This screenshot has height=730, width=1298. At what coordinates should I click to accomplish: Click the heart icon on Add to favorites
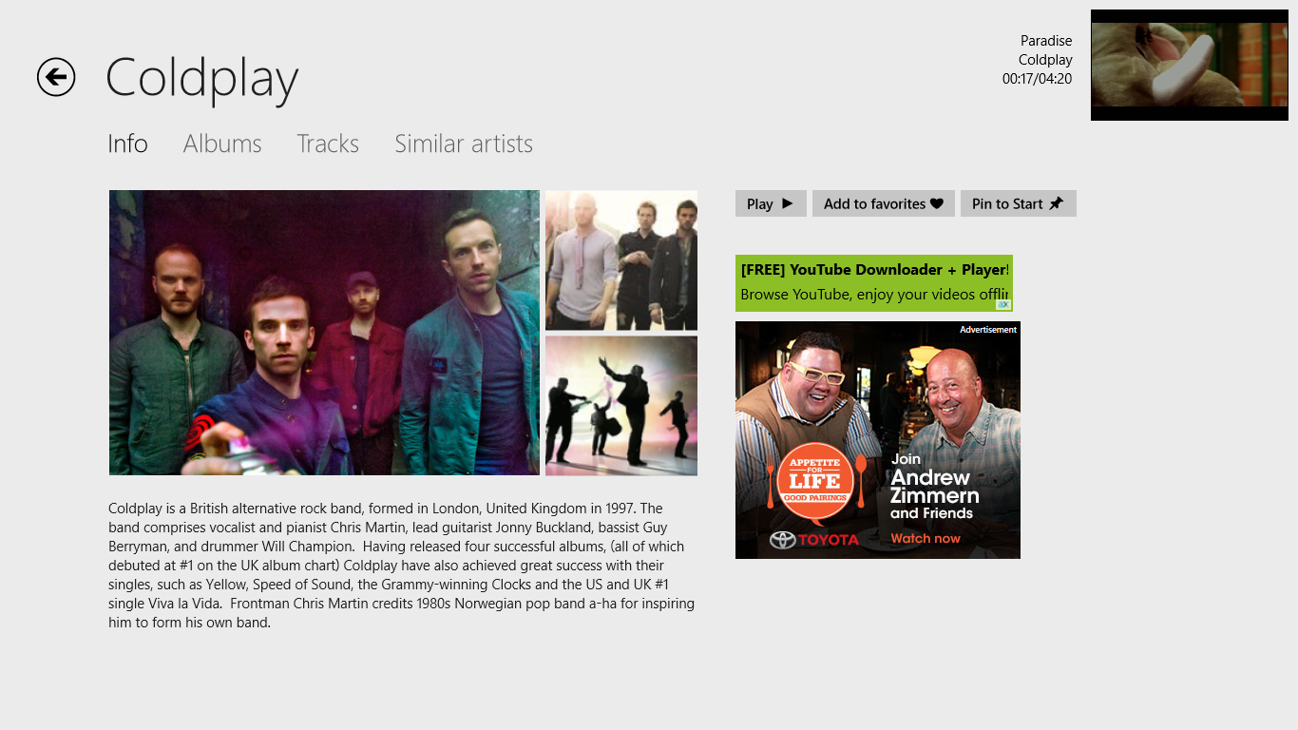936,203
